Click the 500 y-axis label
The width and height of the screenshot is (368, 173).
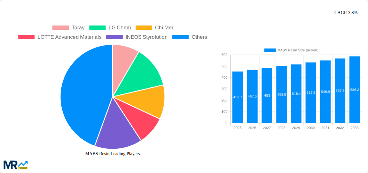tap(224, 66)
